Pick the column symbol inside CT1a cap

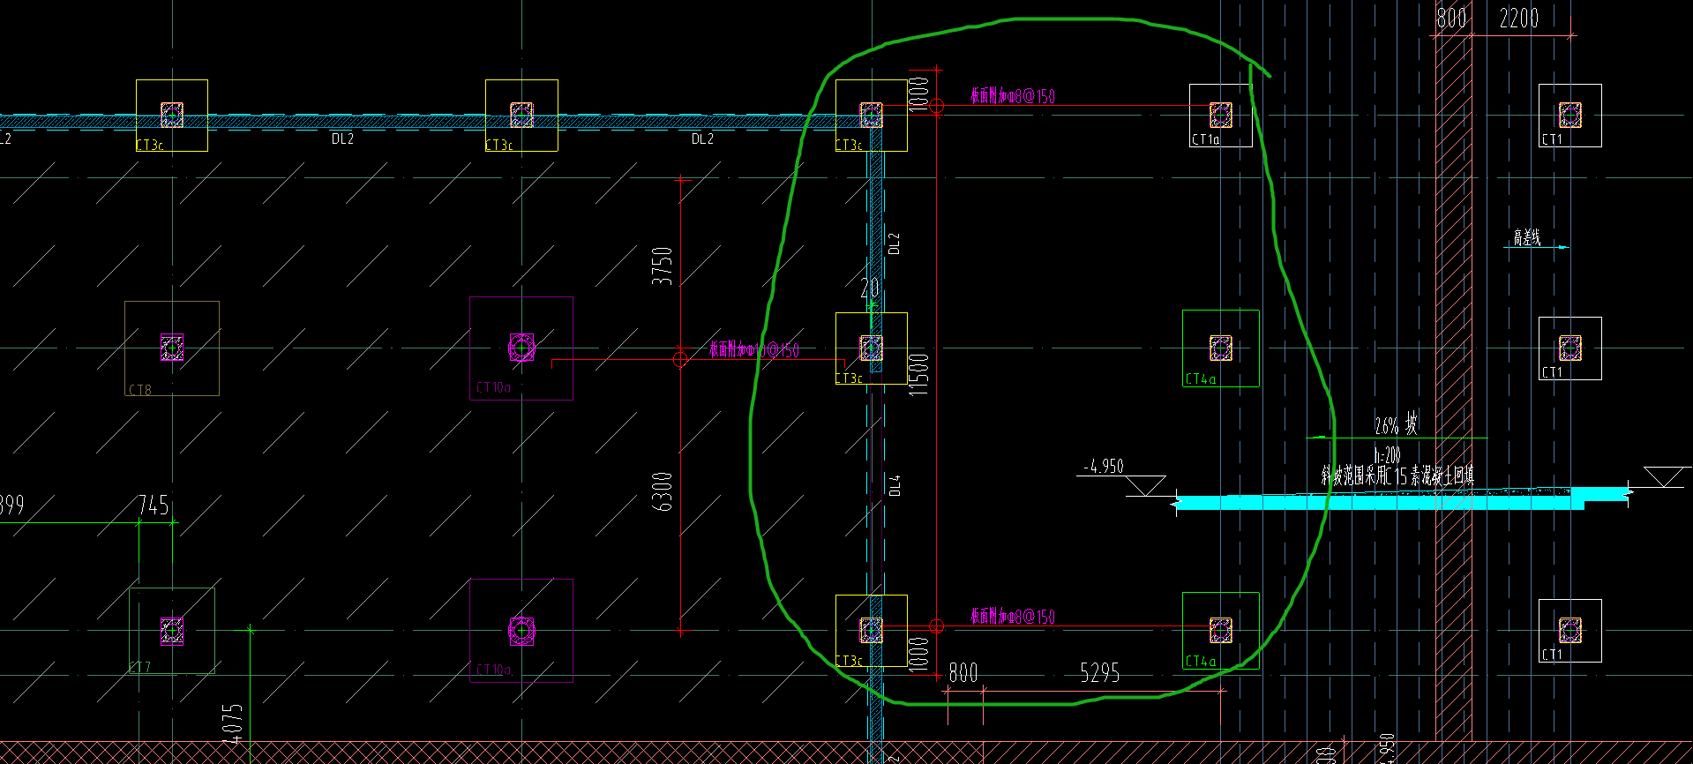point(1221,115)
